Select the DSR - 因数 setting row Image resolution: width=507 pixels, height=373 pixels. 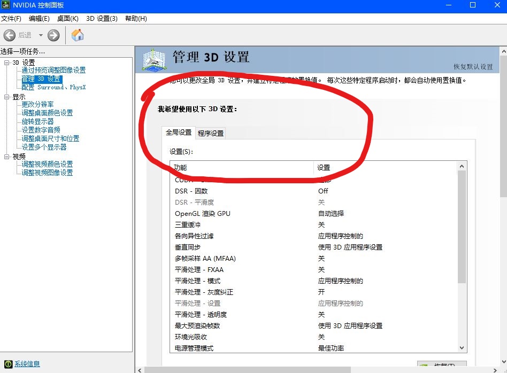[x=313, y=191]
